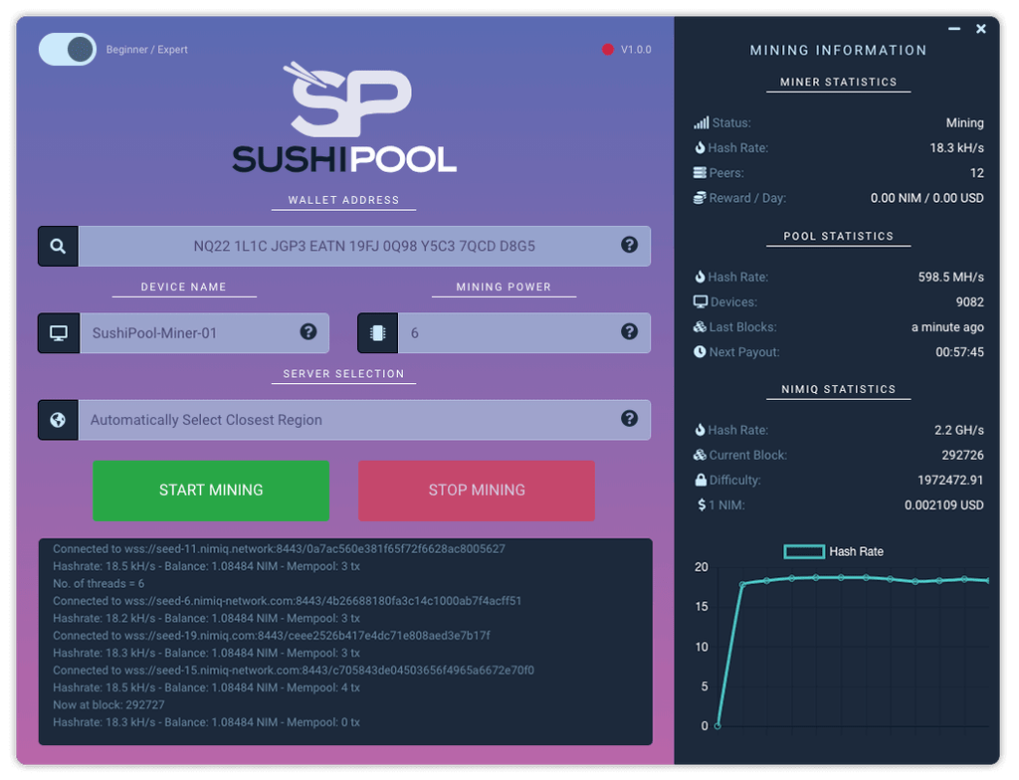Click the Nimiq Statistics heading
This screenshot has width=1019, height=780.
coord(838,389)
